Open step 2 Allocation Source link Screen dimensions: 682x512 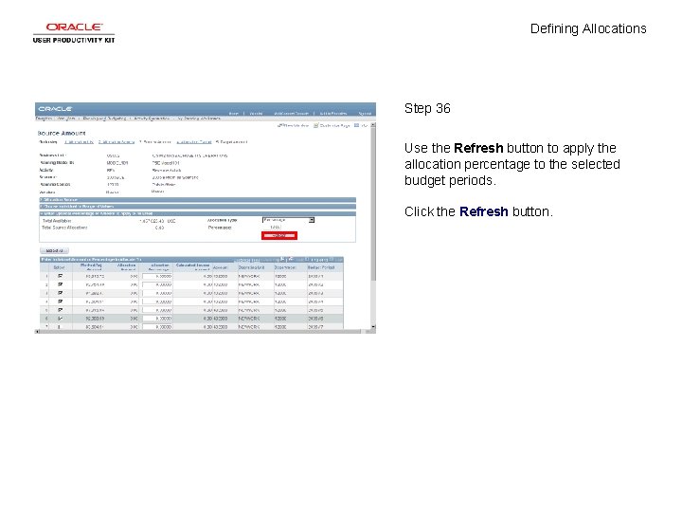click(117, 142)
